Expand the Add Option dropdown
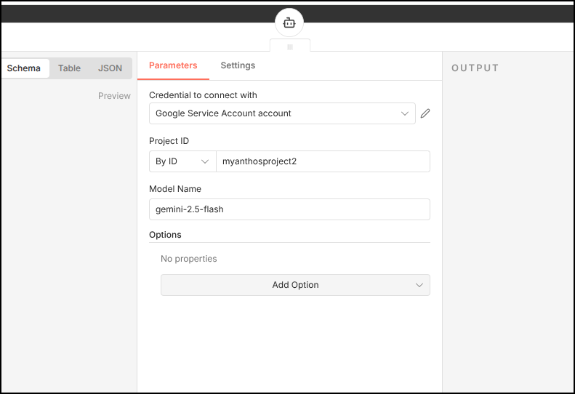Image resolution: width=575 pixels, height=394 pixels. 295,285
